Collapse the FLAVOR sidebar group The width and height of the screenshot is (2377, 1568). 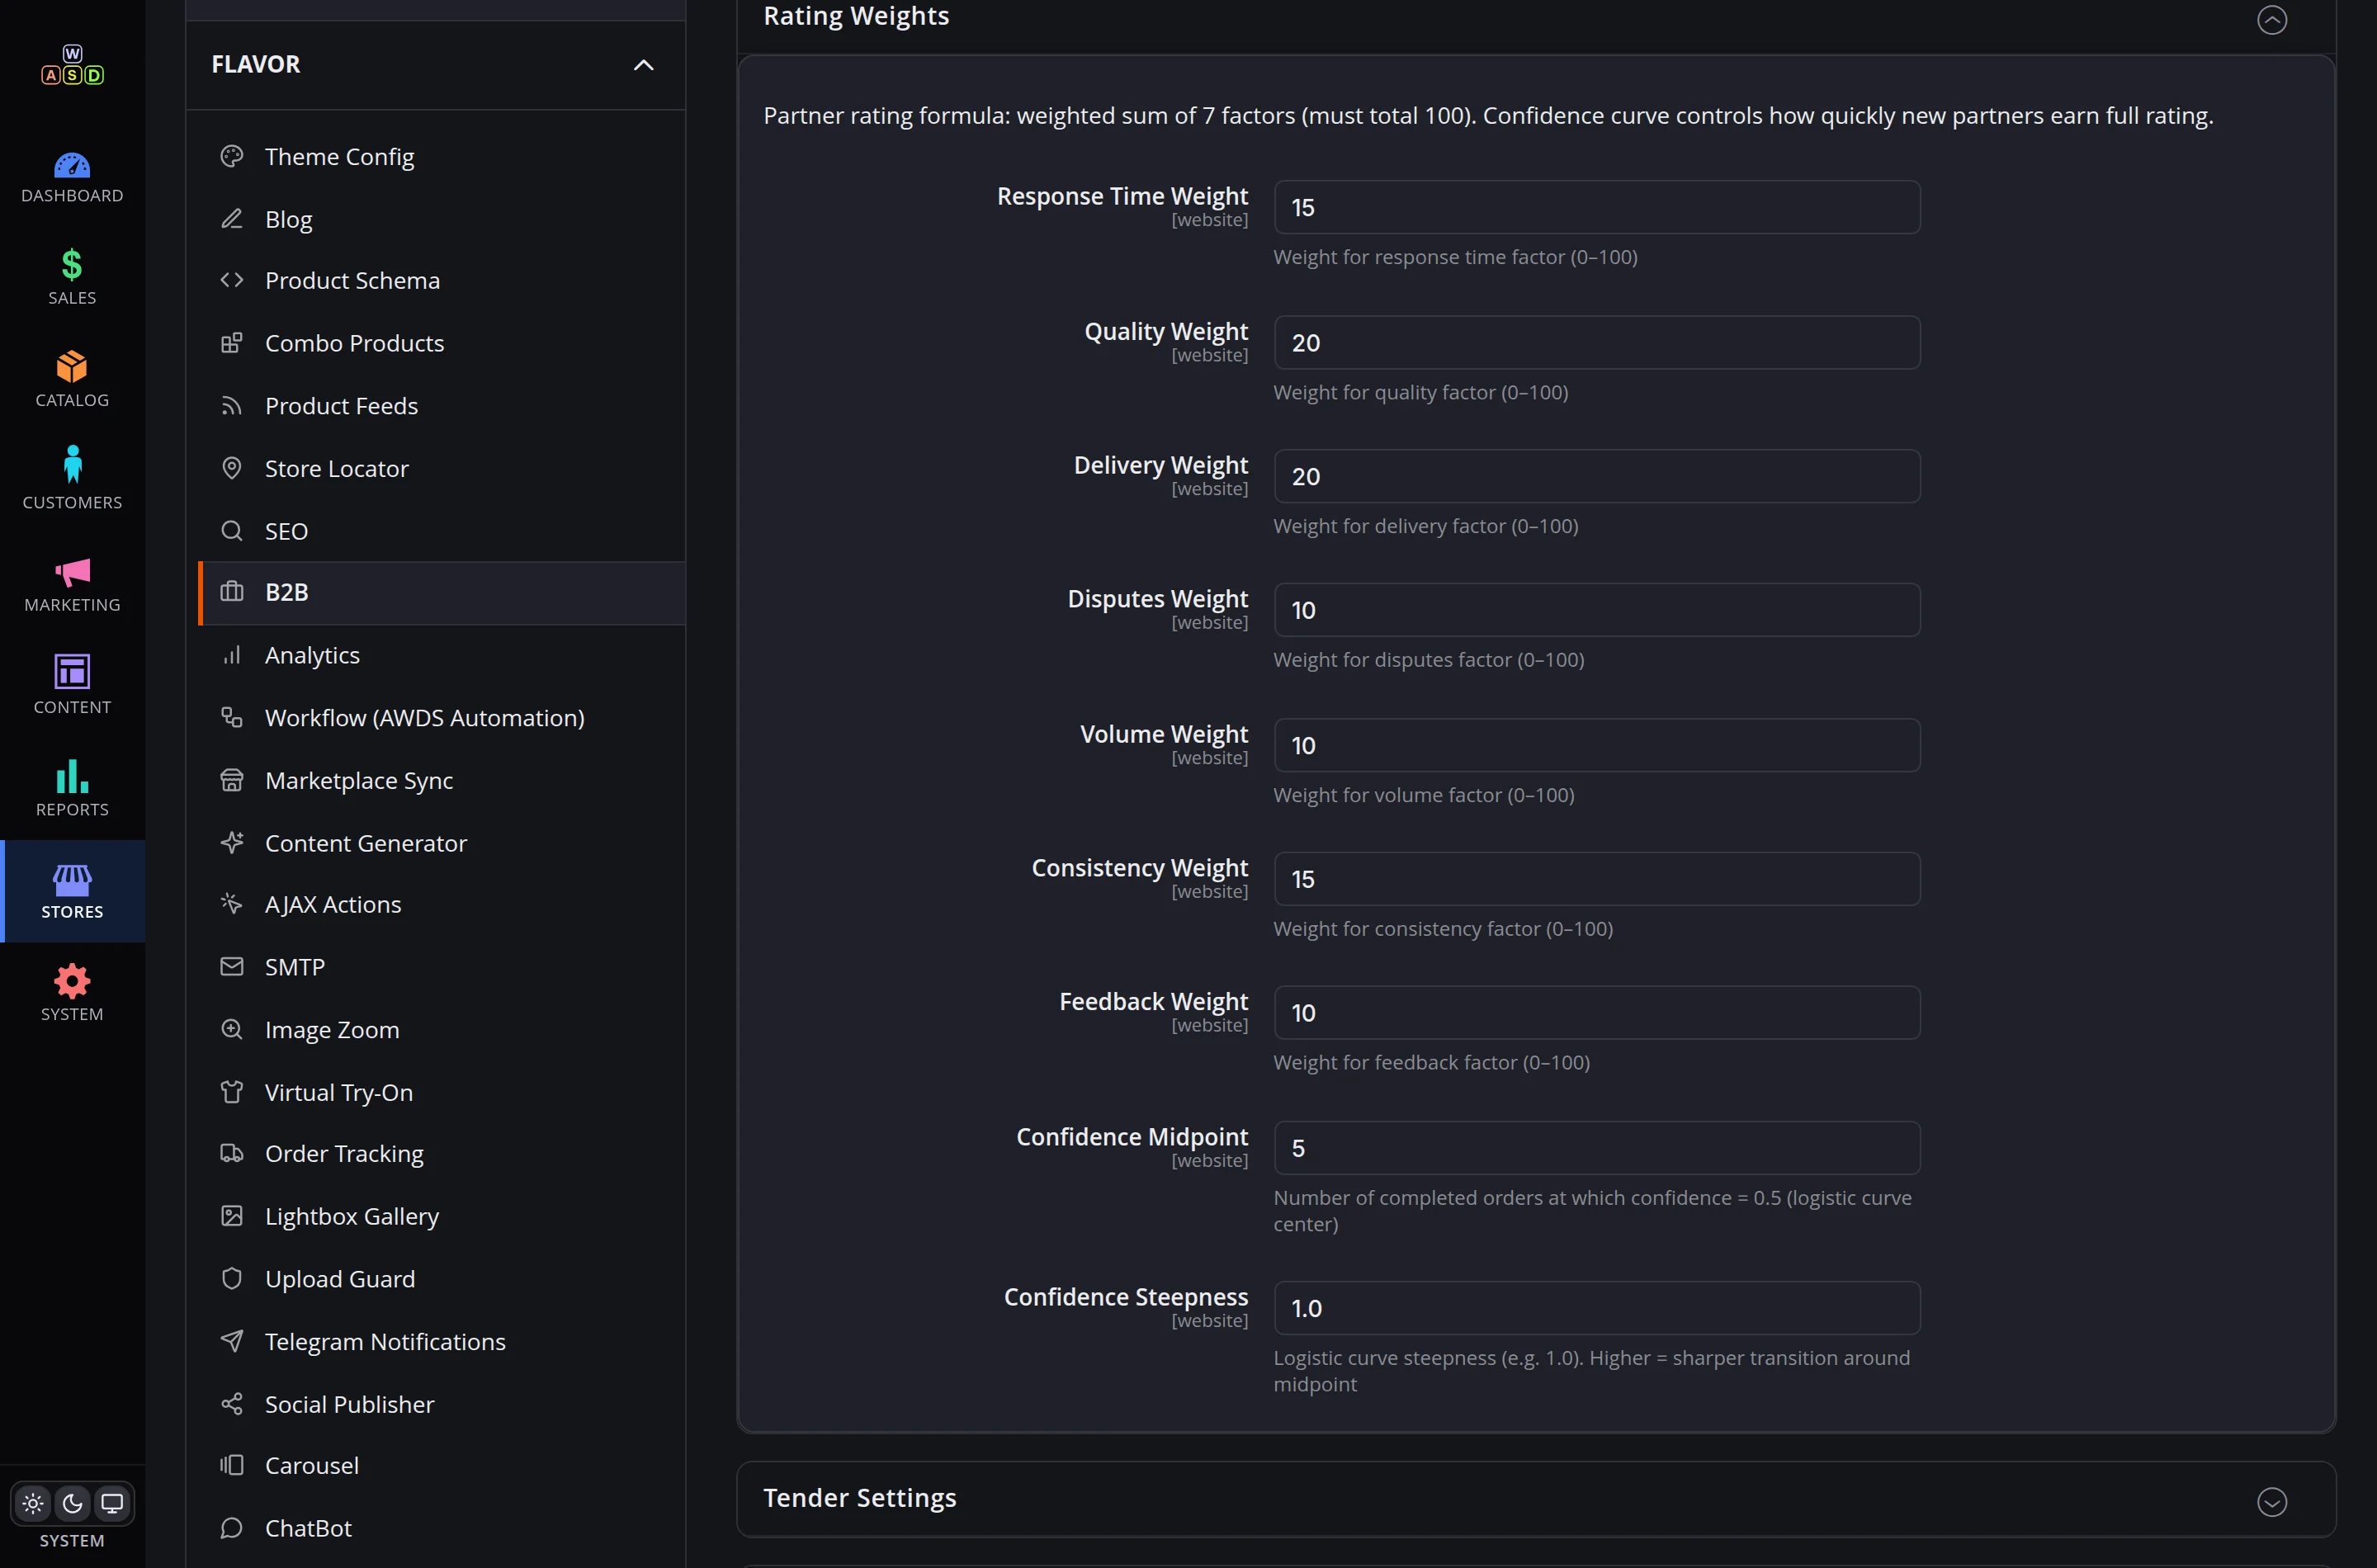[x=643, y=65]
